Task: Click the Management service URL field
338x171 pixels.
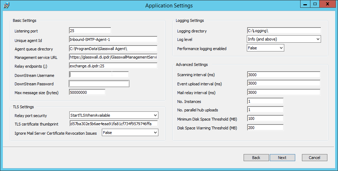Action: click(x=113, y=57)
